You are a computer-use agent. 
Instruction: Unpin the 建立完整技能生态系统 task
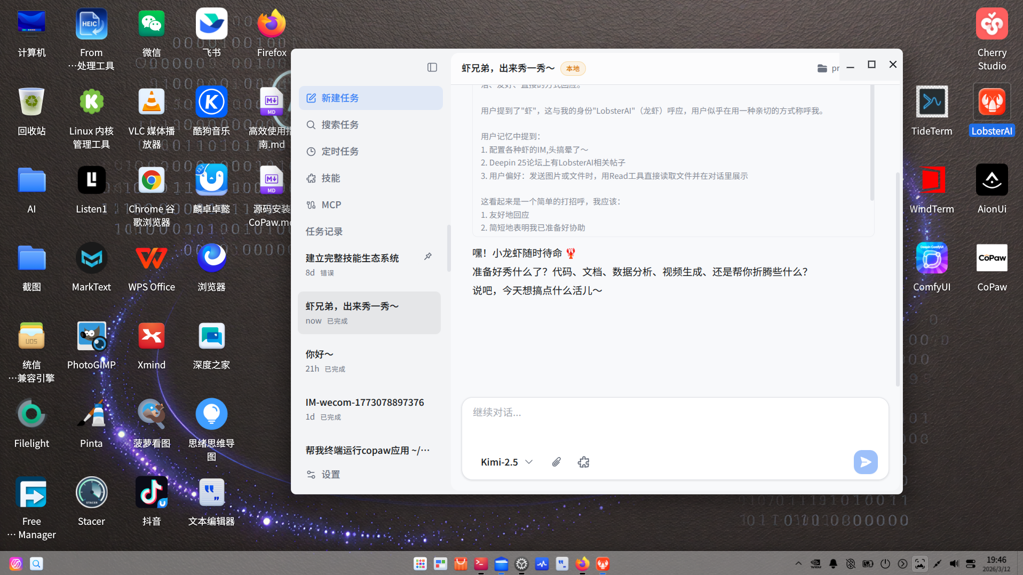point(427,257)
